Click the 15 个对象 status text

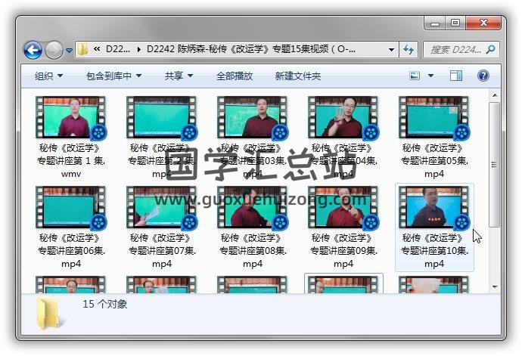[x=105, y=304]
